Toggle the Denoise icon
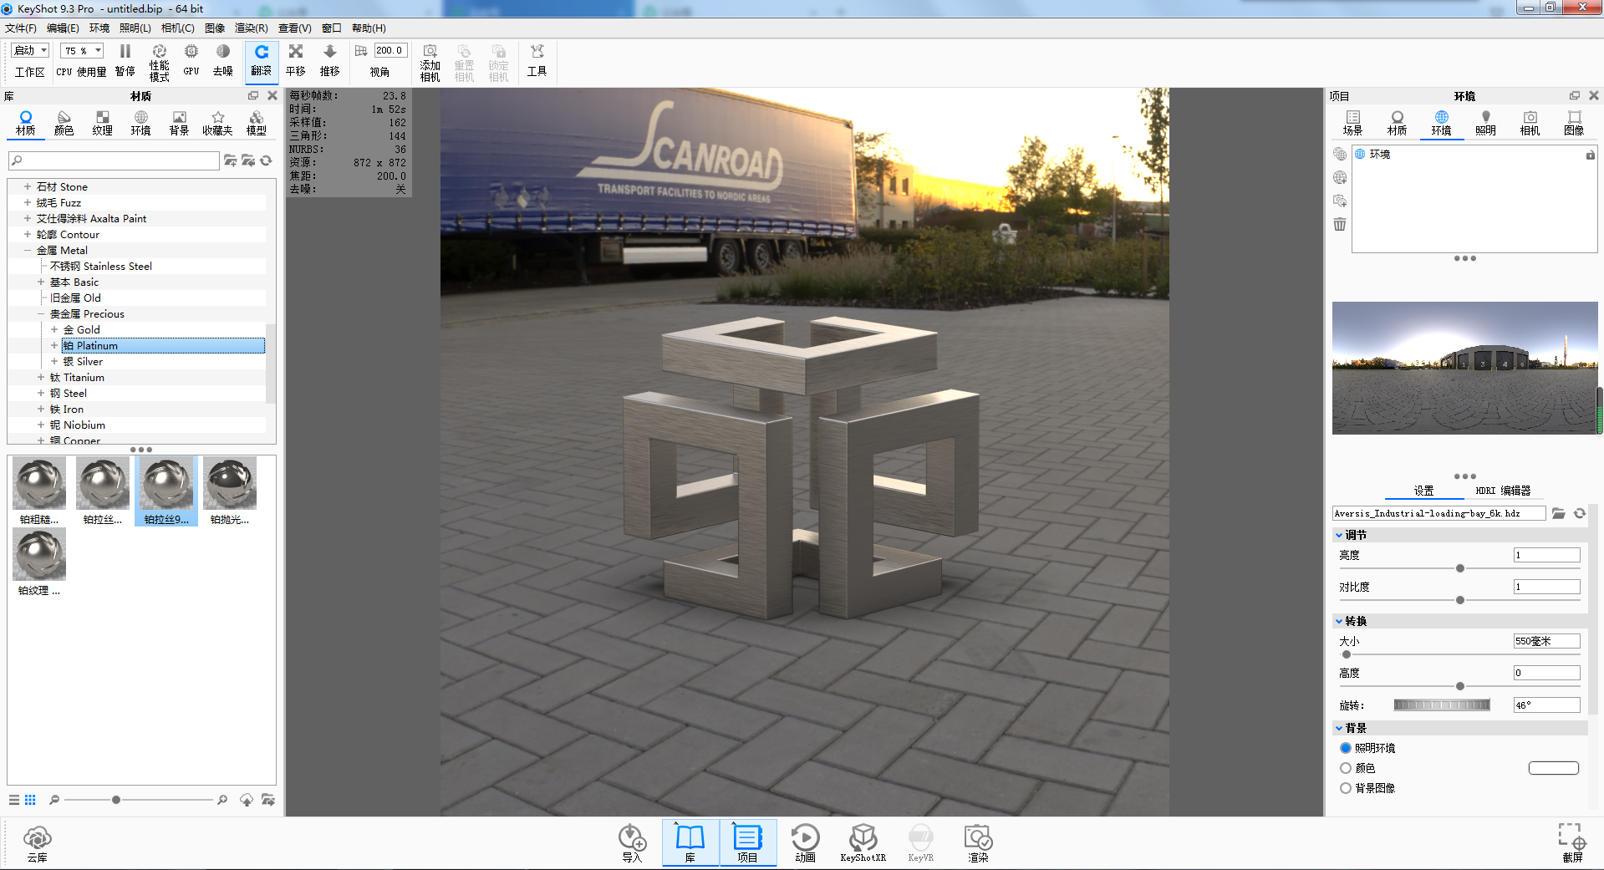 (x=222, y=52)
